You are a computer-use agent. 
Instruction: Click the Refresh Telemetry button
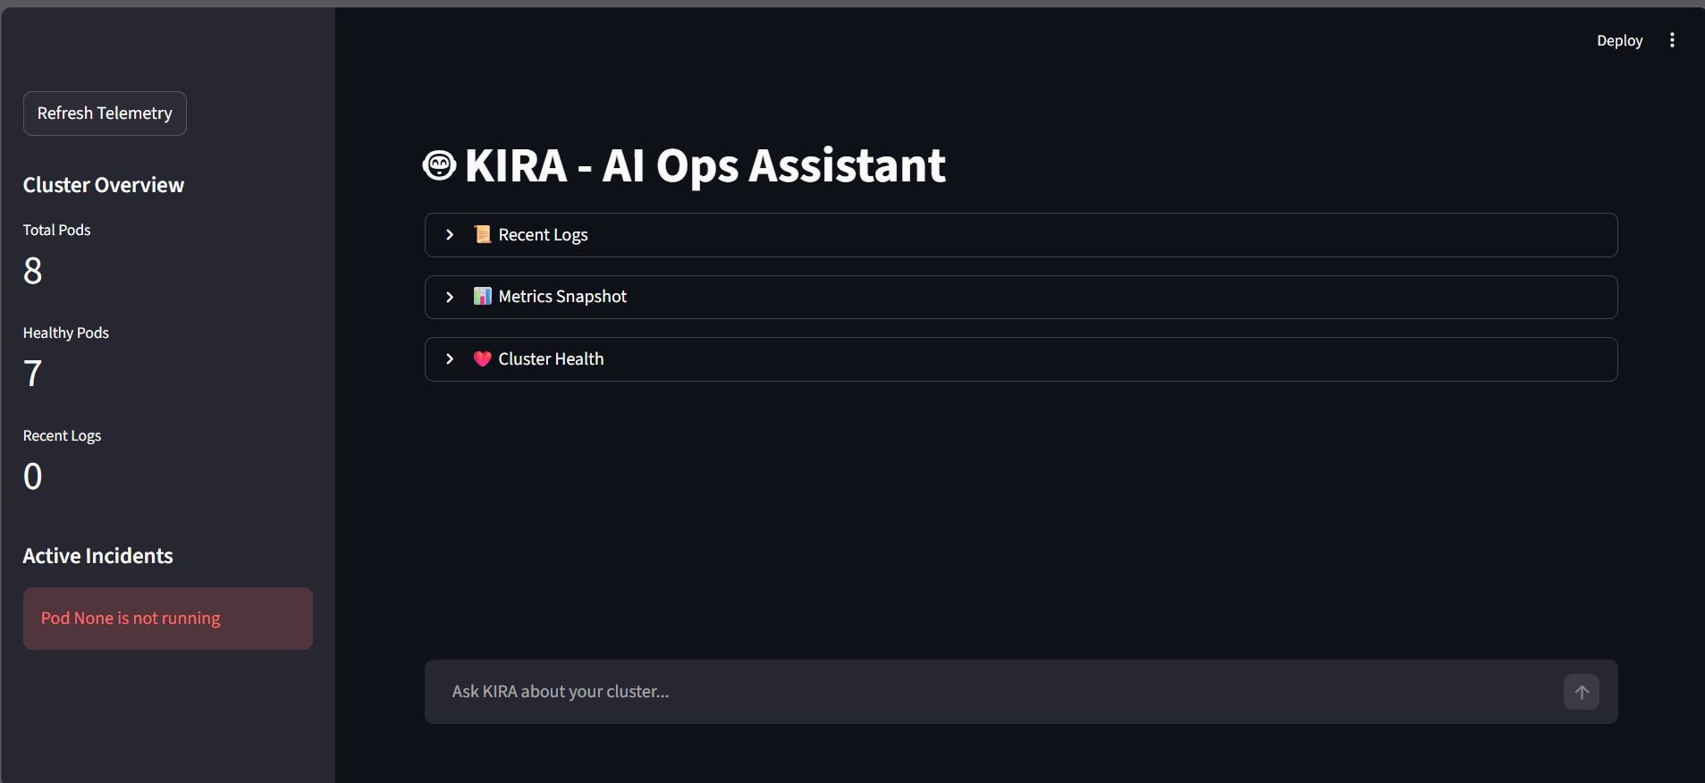pos(105,114)
